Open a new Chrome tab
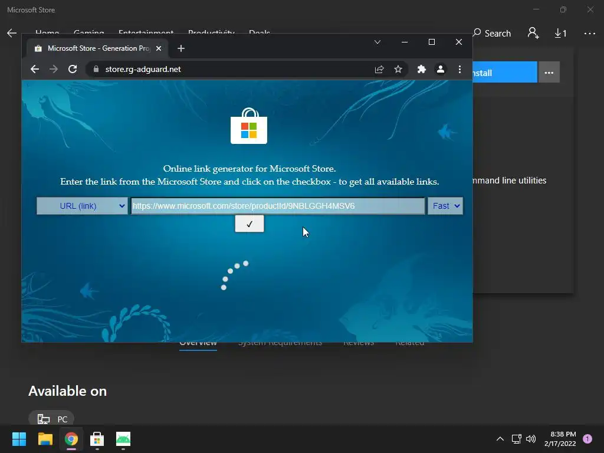Viewport: 604px width, 453px height. click(x=181, y=48)
